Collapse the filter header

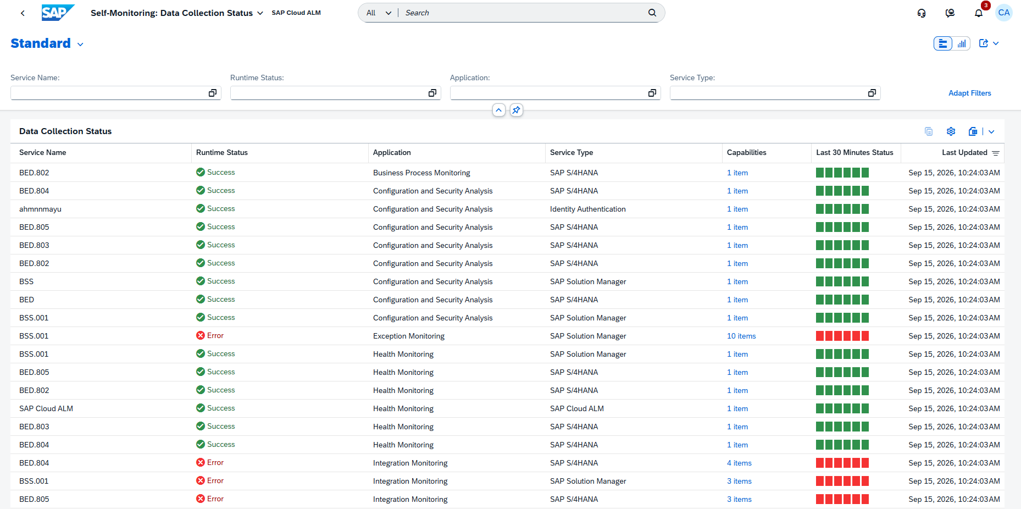point(499,110)
